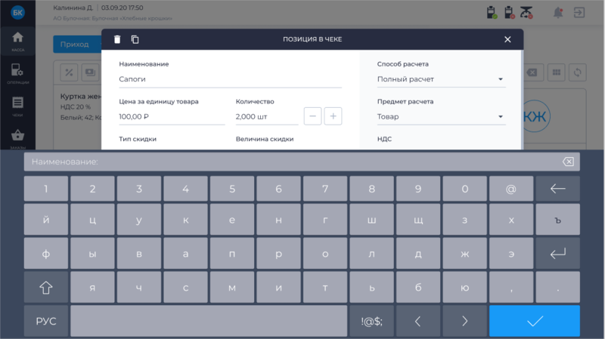Expand the 'Способ расчета' dropdown
Screen dimensions: 605x339
tap(440, 79)
